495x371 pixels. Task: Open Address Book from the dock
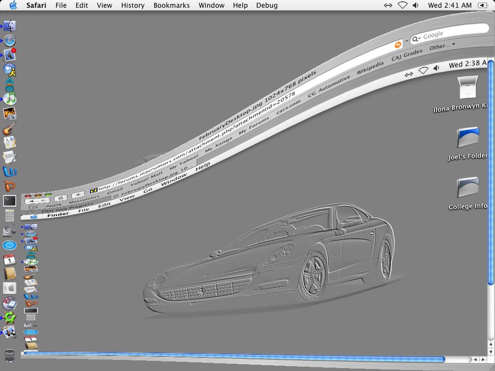pos(10,274)
